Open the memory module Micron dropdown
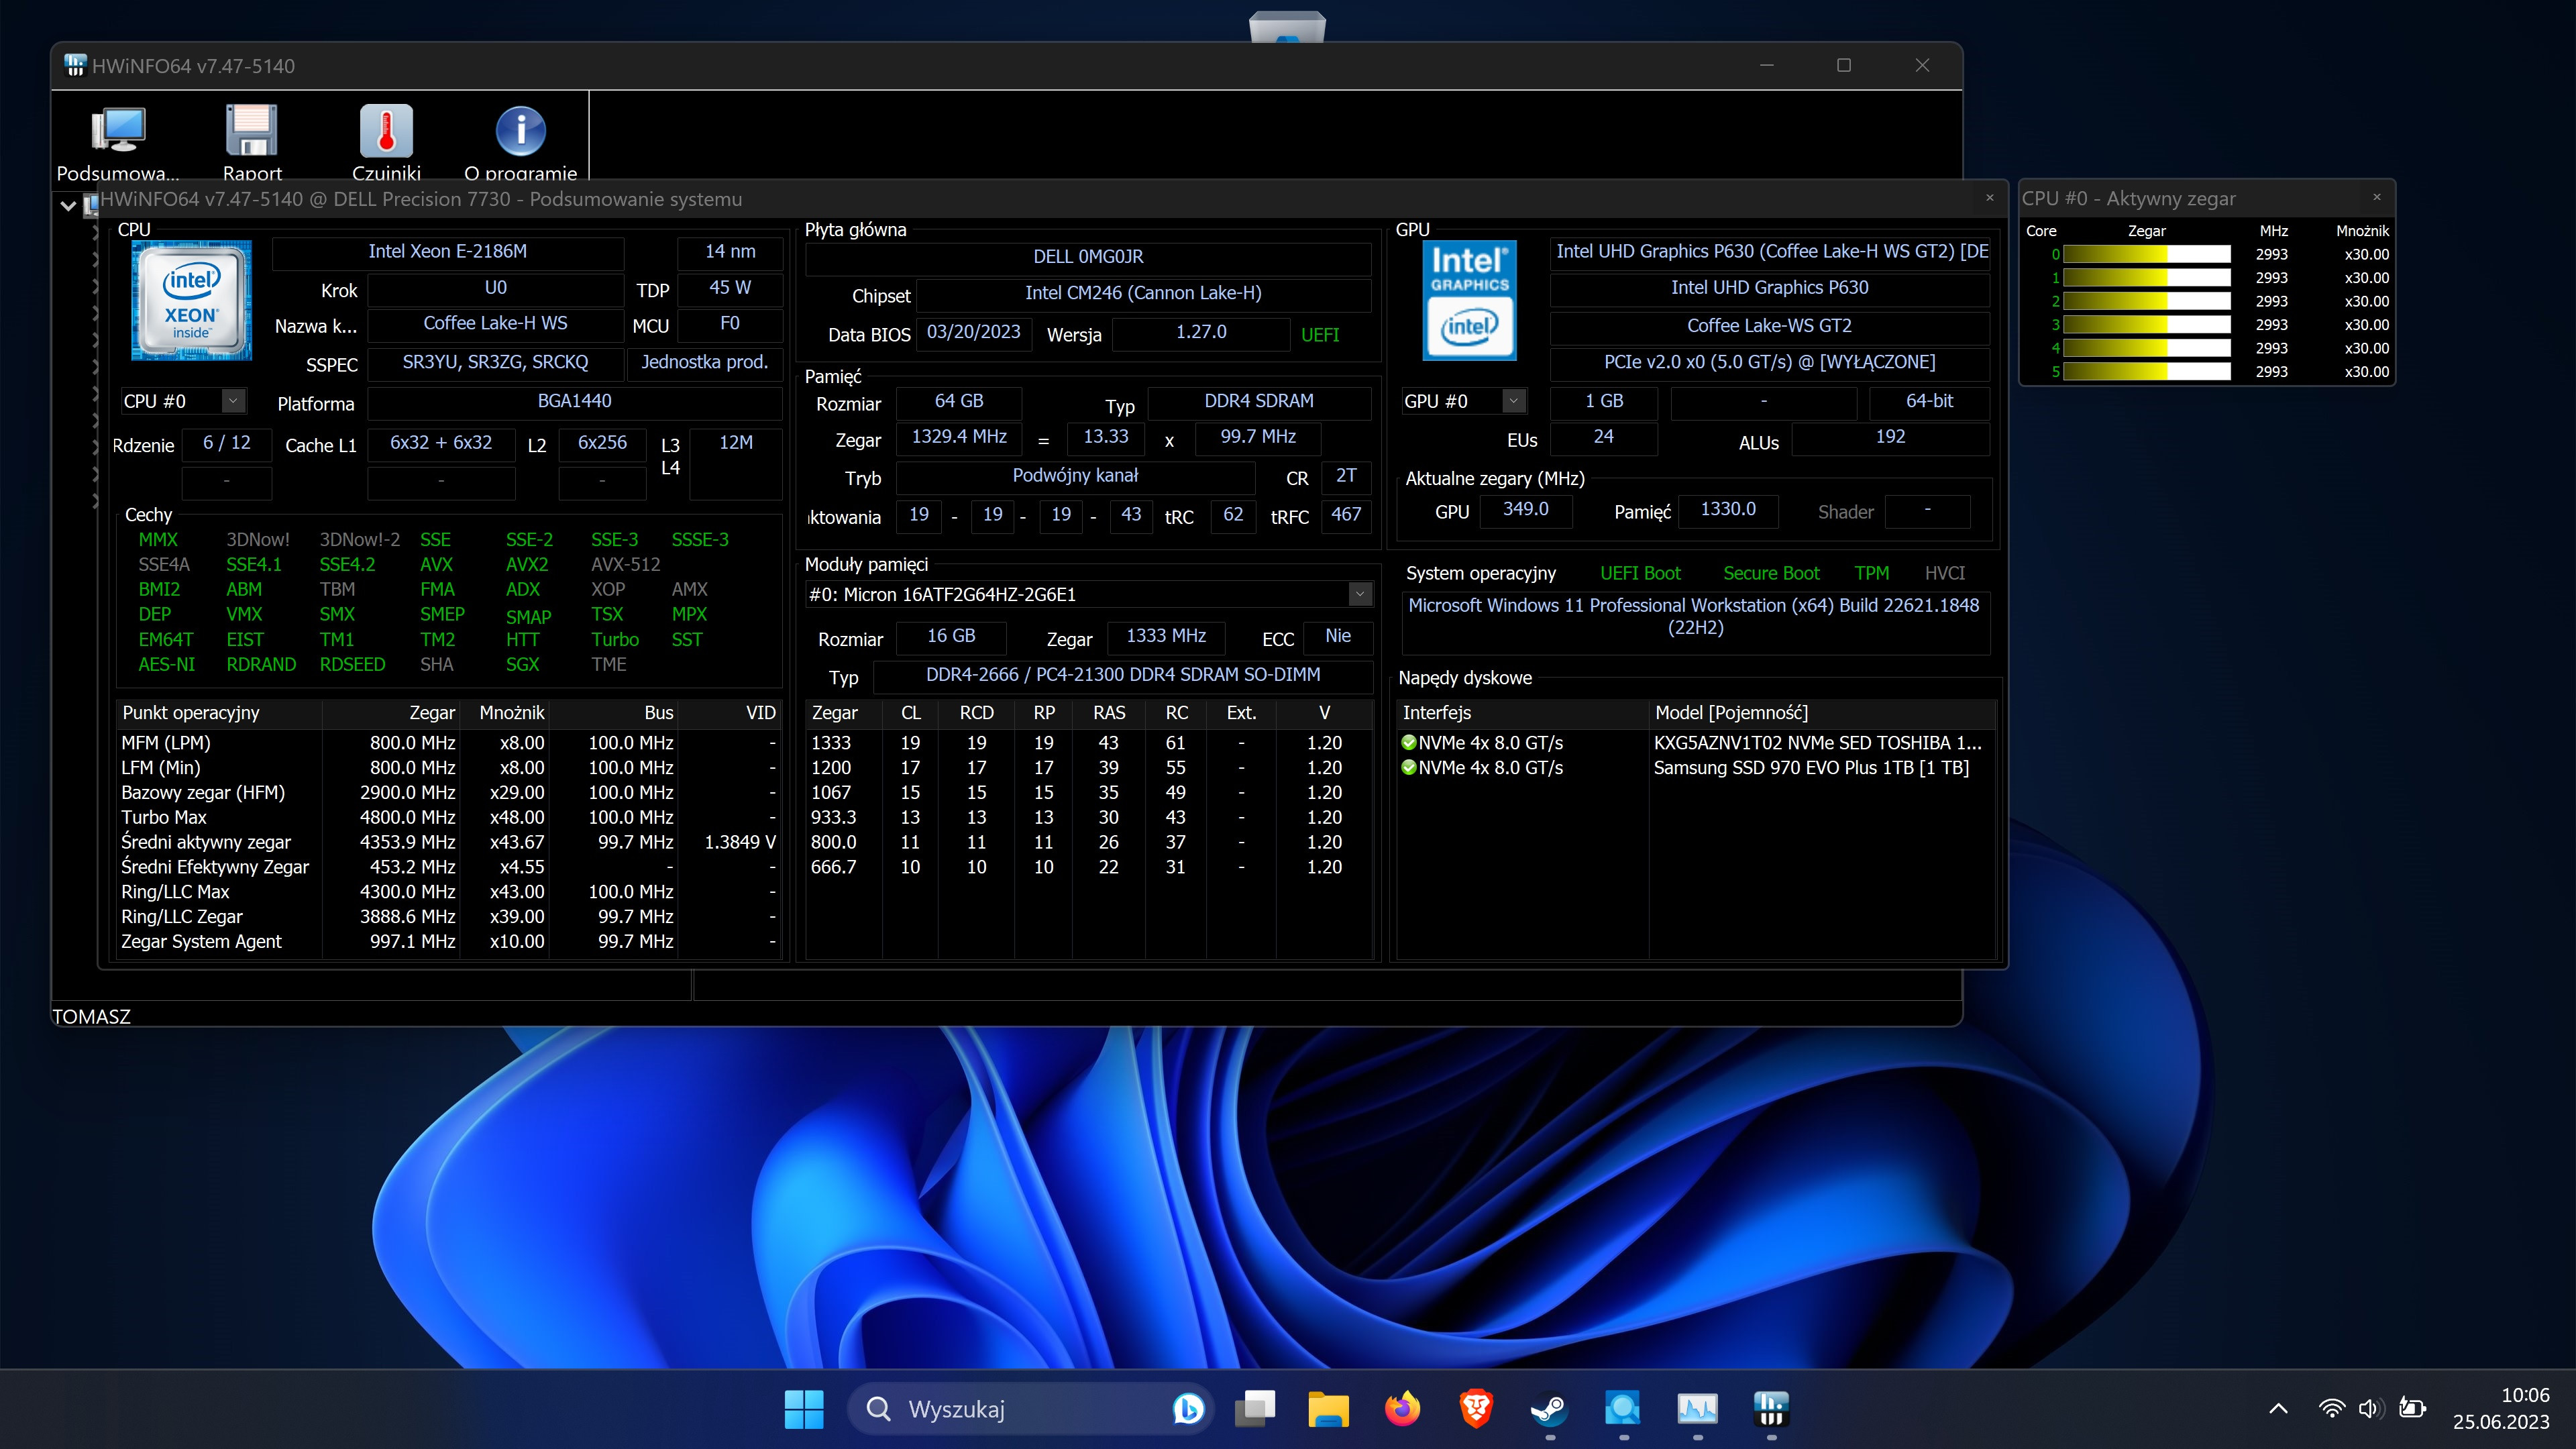 click(x=1359, y=594)
